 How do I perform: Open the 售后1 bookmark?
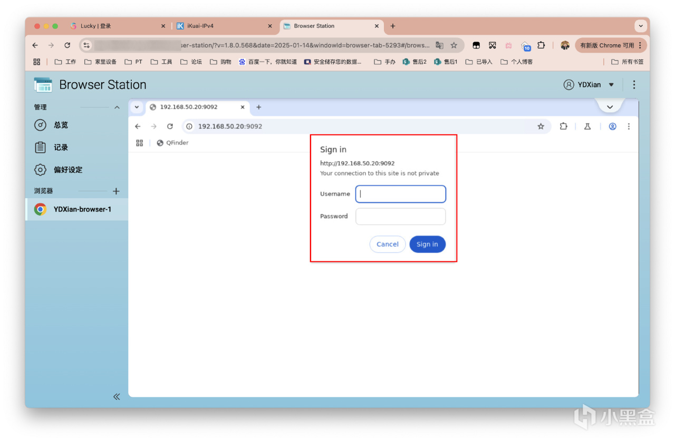tap(446, 62)
